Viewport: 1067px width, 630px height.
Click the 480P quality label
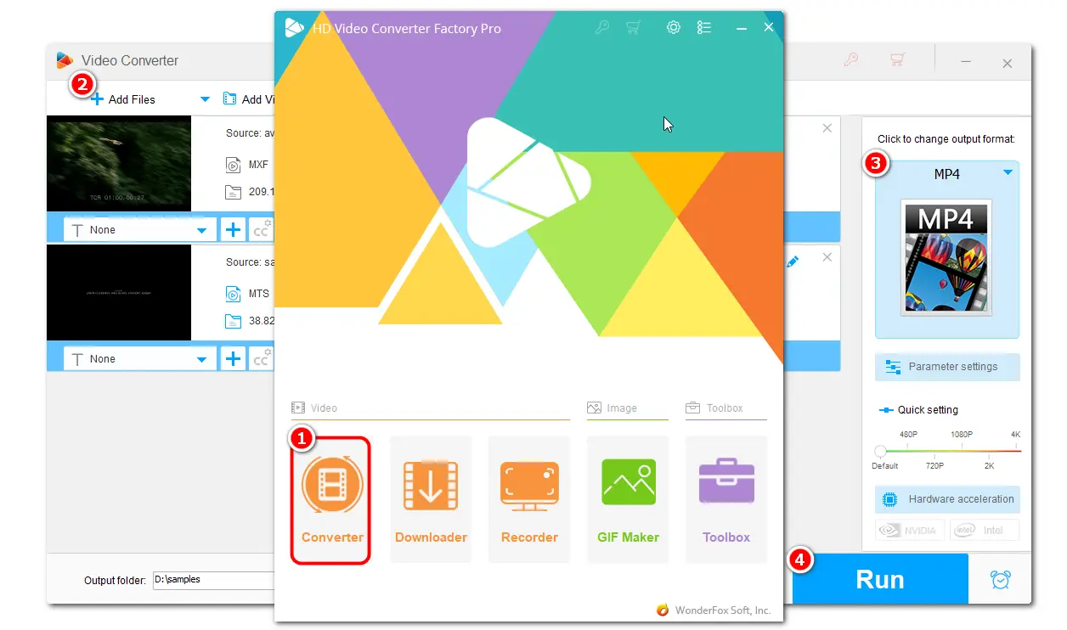pyautogui.click(x=908, y=435)
